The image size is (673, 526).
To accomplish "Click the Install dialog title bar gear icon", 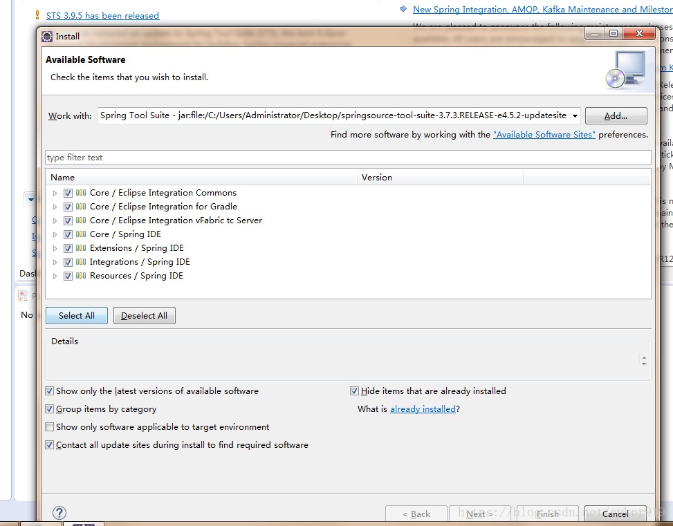I will click(x=47, y=37).
